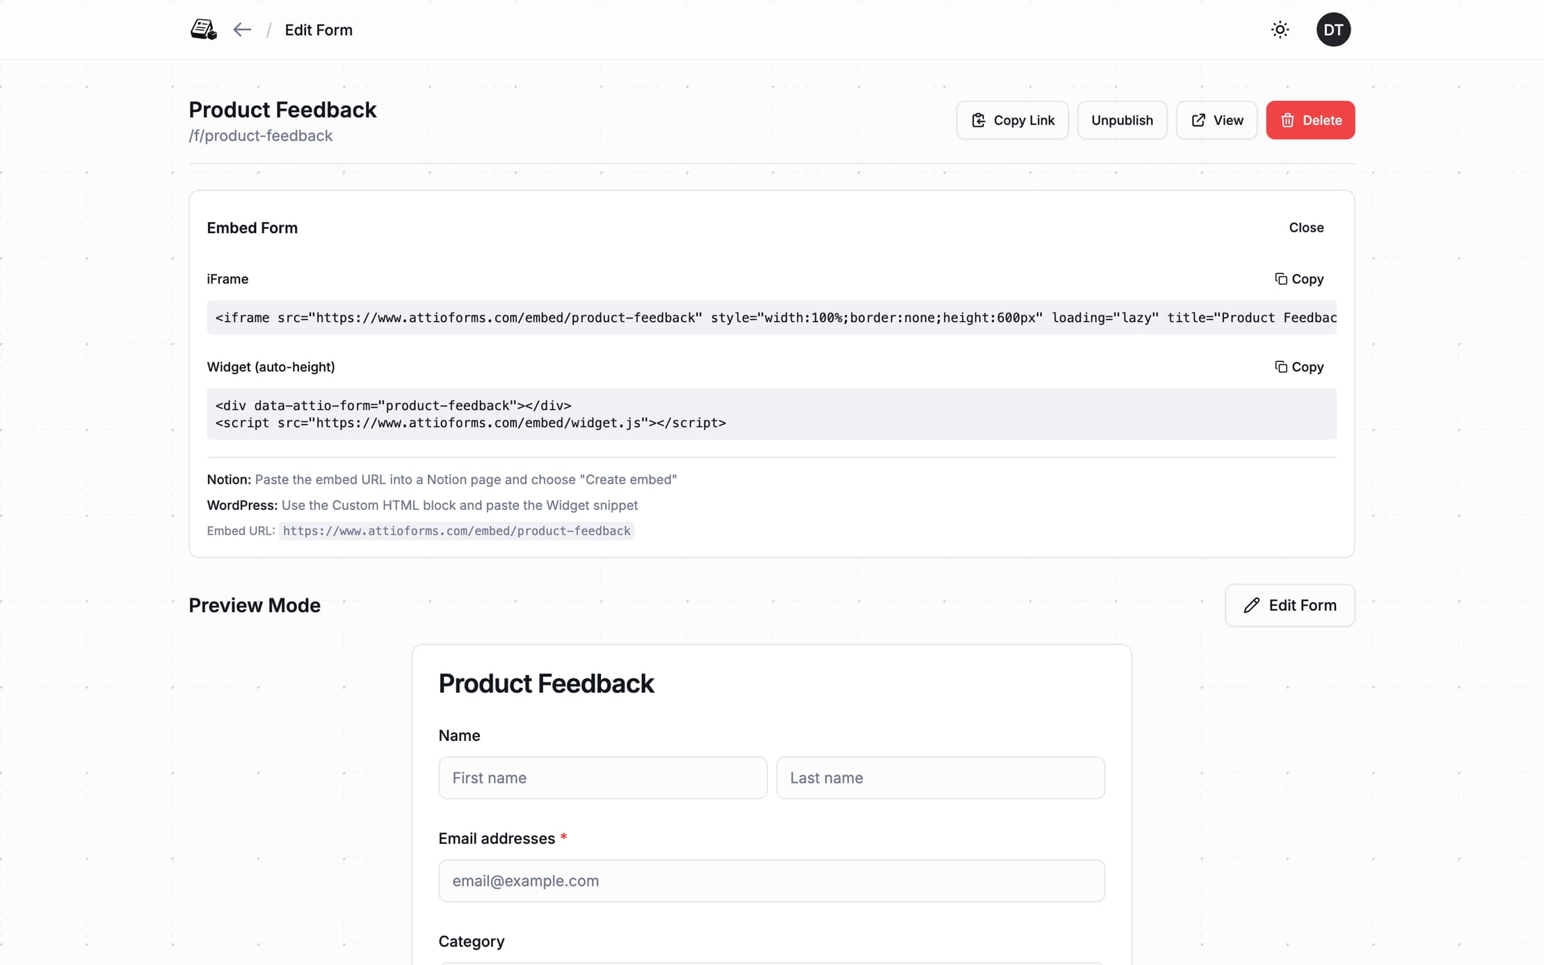Click the embed URL link text

[456, 531]
